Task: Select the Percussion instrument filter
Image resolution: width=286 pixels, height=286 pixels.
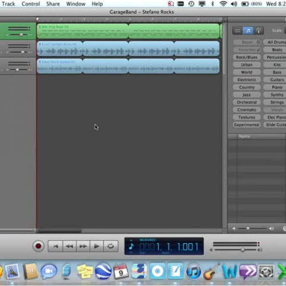Action: (275, 57)
